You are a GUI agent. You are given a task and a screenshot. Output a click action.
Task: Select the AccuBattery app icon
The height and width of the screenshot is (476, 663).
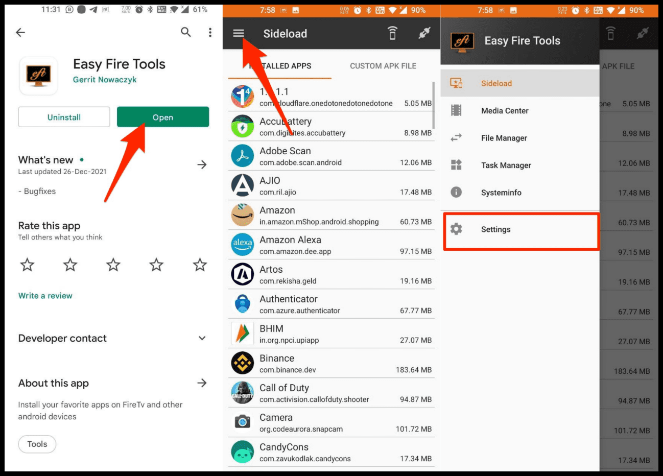coord(243,127)
